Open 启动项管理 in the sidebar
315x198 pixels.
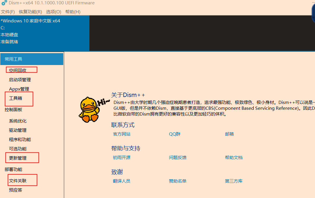click(20, 80)
